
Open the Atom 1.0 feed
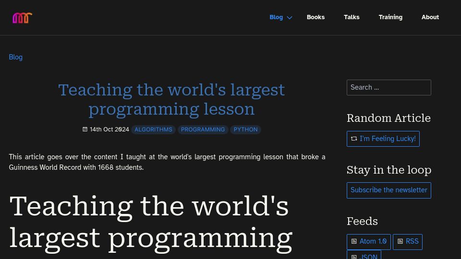[x=369, y=242]
